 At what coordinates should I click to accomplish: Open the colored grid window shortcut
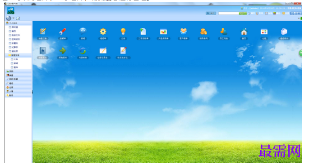[264, 31]
